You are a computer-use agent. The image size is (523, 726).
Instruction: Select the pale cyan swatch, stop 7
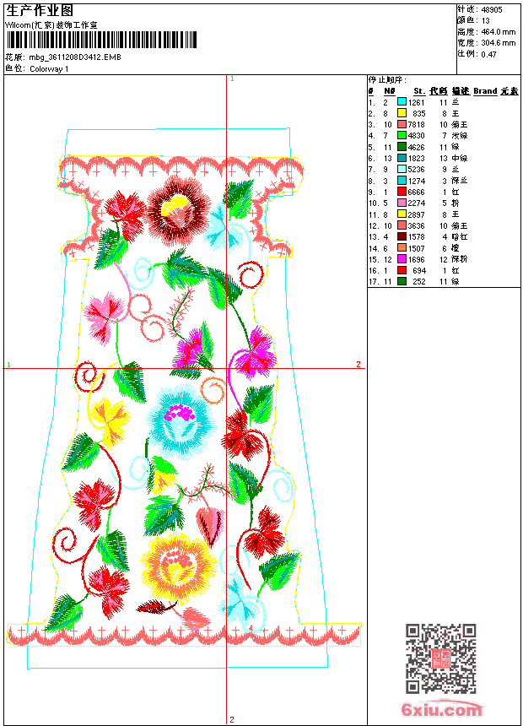[402, 169]
